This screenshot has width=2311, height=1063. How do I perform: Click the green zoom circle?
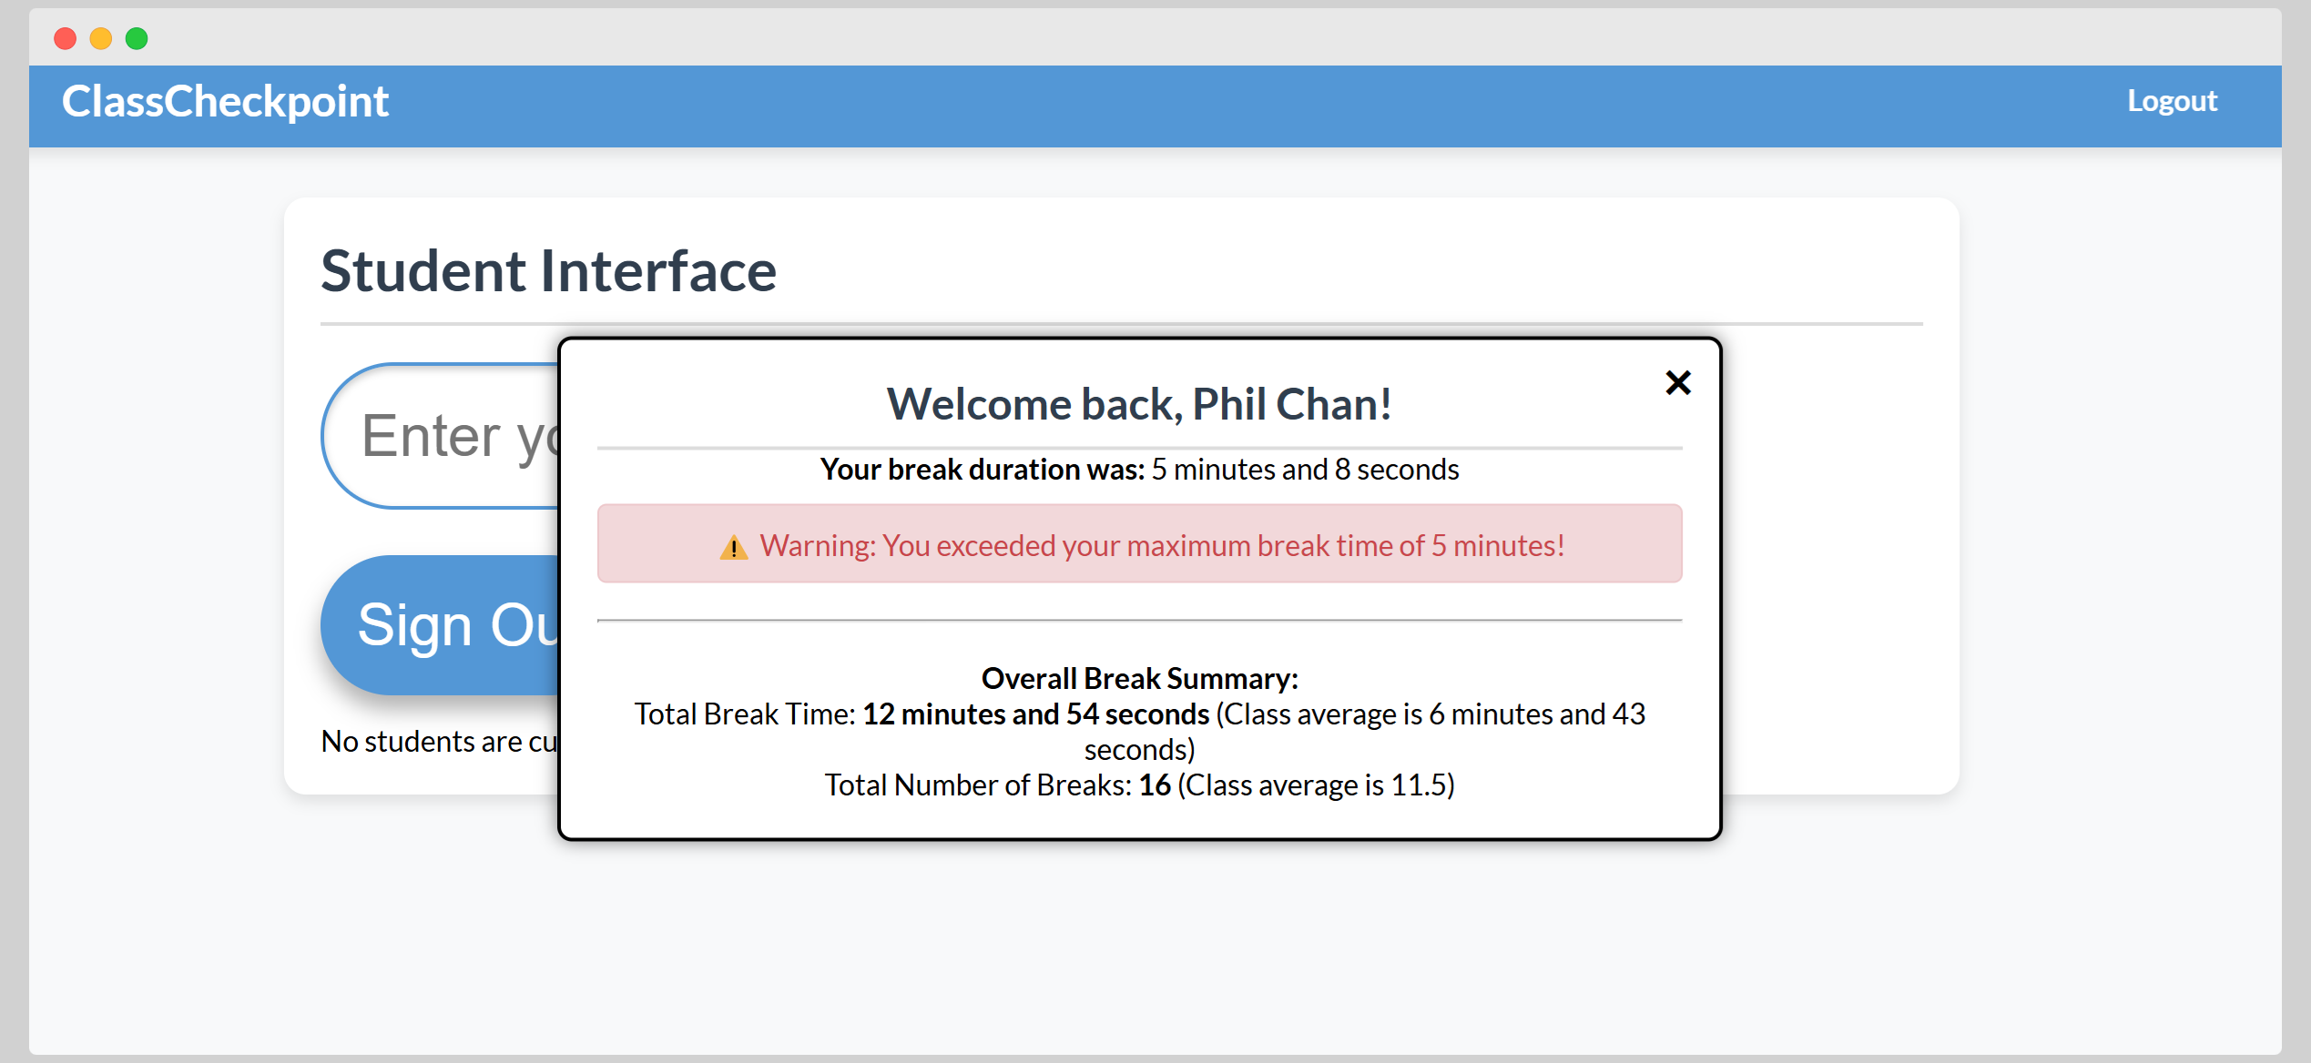tap(137, 38)
